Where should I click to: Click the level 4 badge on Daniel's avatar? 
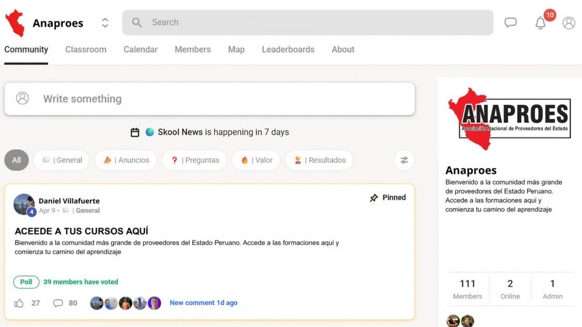(x=32, y=212)
